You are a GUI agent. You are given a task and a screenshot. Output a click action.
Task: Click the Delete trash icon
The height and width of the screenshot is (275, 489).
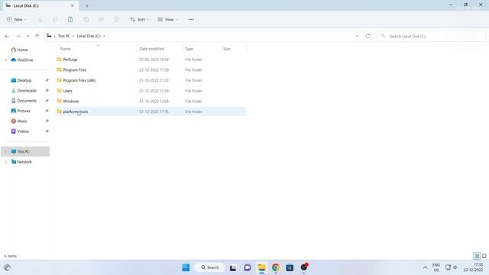click(116, 19)
